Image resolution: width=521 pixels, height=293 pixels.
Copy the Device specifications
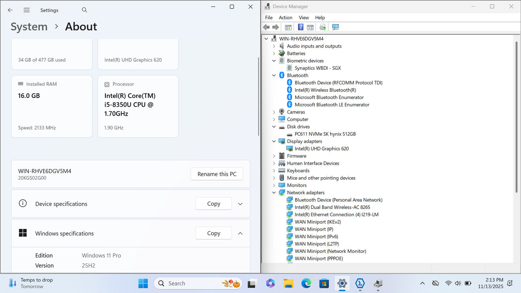coord(214,204)
